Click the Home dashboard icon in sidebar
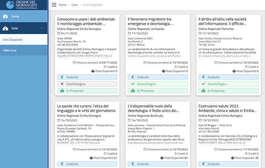 pyautogui.click(x=5, y=17)
